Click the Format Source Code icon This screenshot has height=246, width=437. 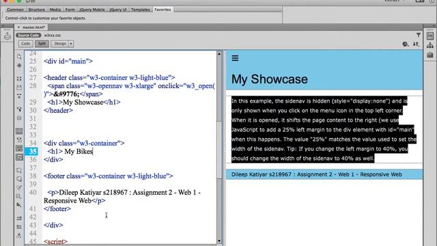[19, 236]
